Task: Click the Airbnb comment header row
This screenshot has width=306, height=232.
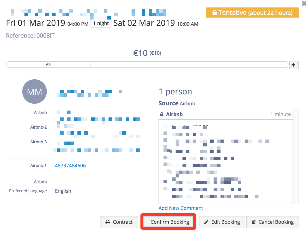Action: point(225,114)
